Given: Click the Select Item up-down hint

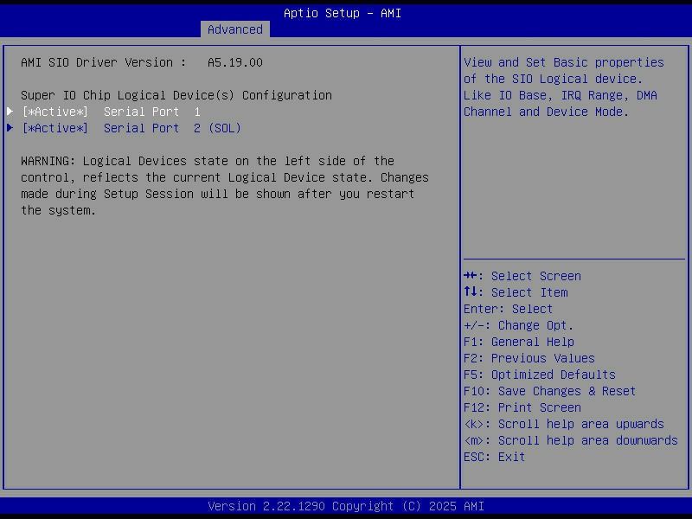Looking at the screenshot, I should click(x=516, y=292).
